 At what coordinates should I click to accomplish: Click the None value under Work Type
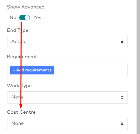click(x=18, y=97)
